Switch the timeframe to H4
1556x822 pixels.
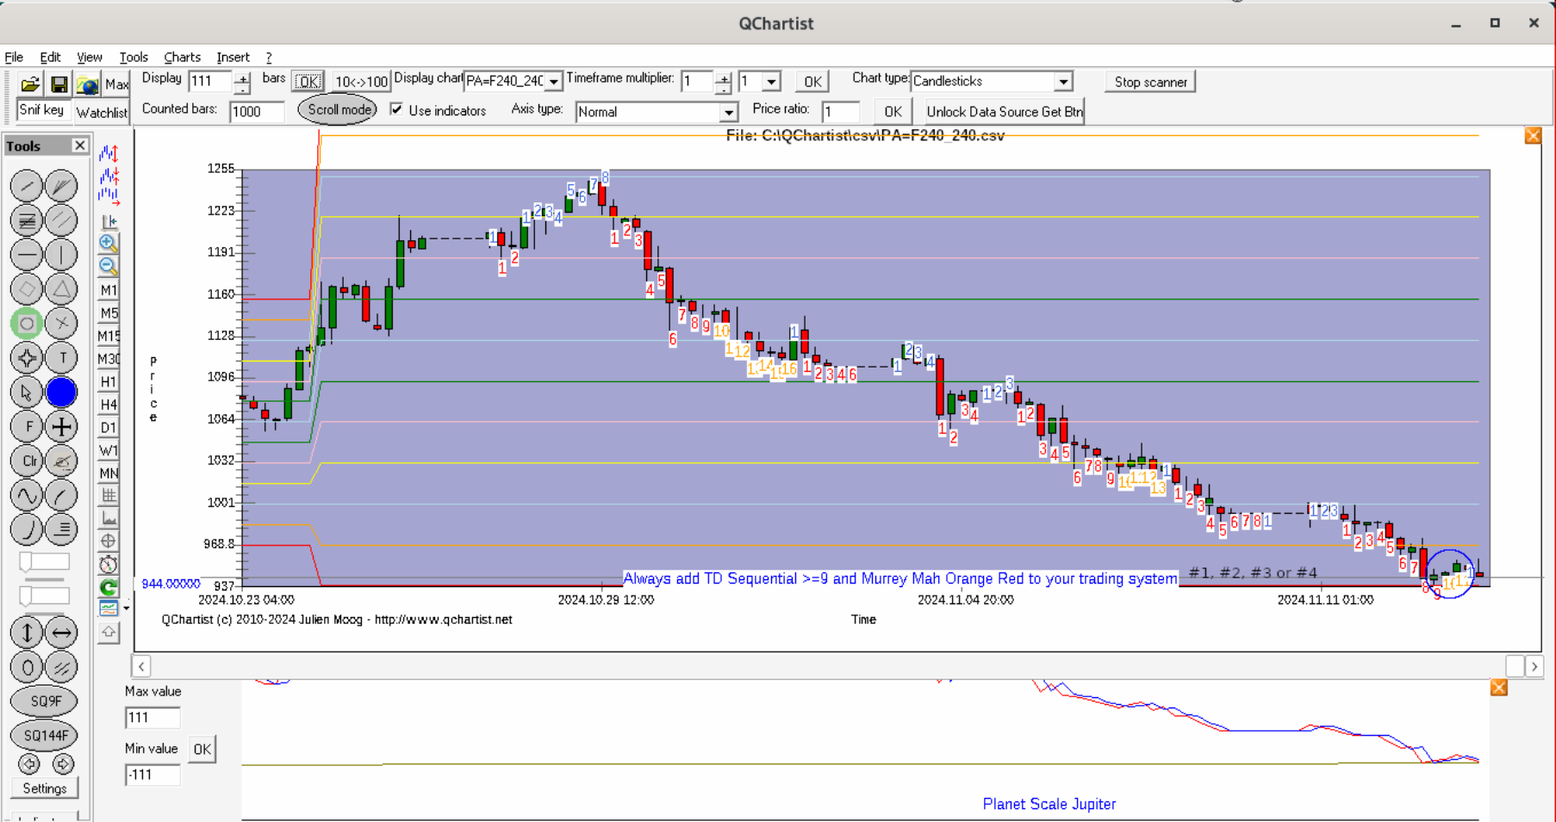pos(109,405)
